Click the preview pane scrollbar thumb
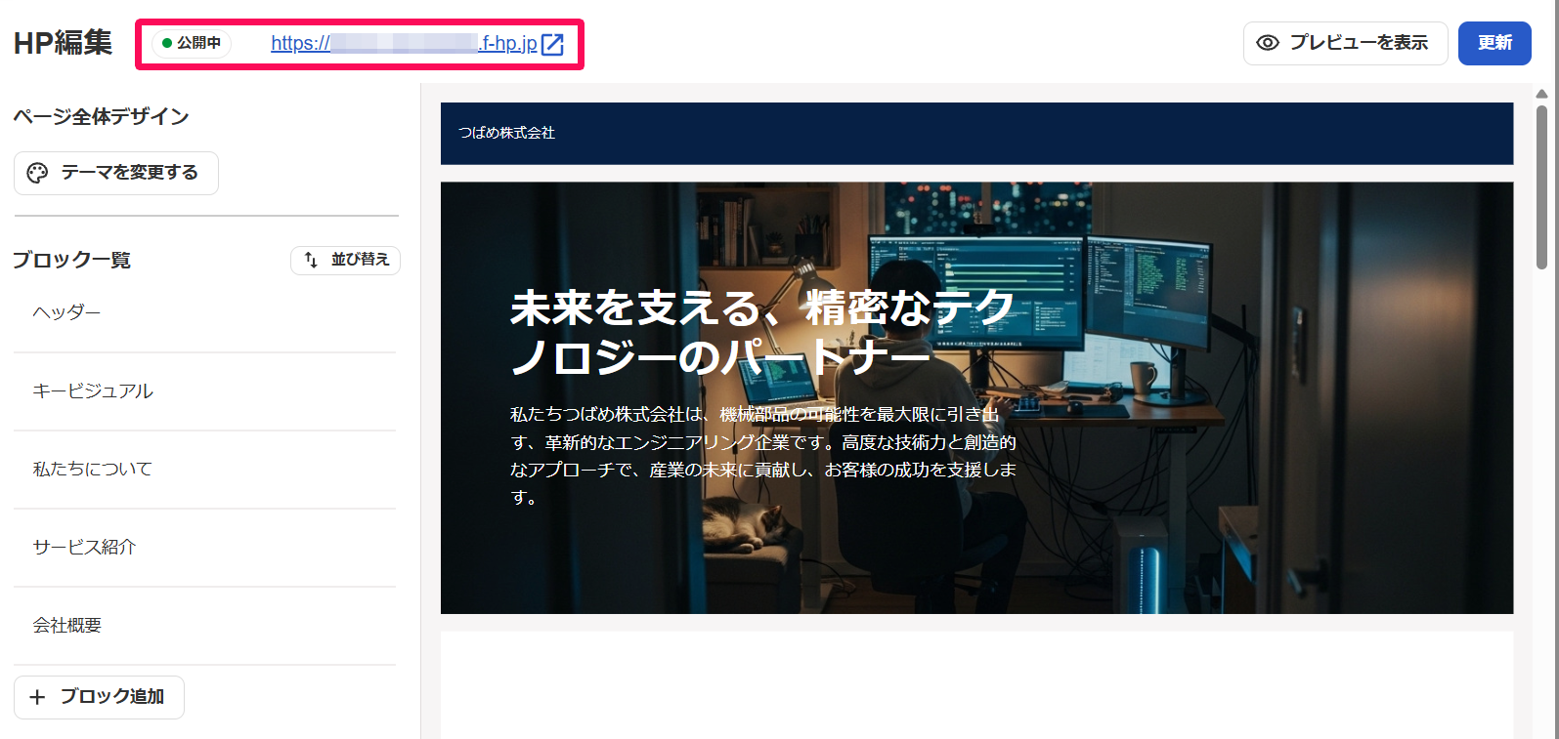 pos(1541,185)
